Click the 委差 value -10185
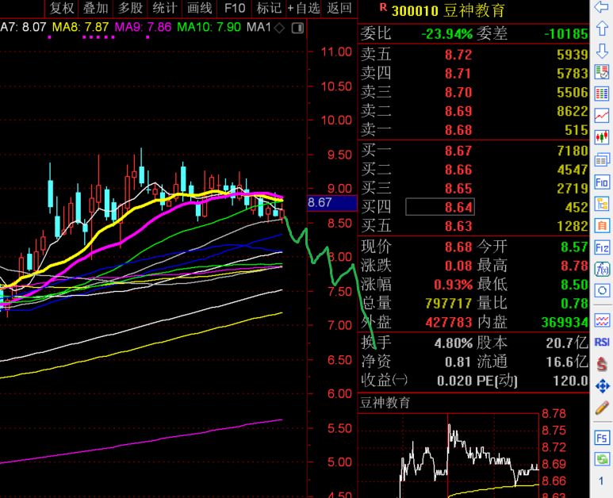613x498 pixels. point(566,34)
